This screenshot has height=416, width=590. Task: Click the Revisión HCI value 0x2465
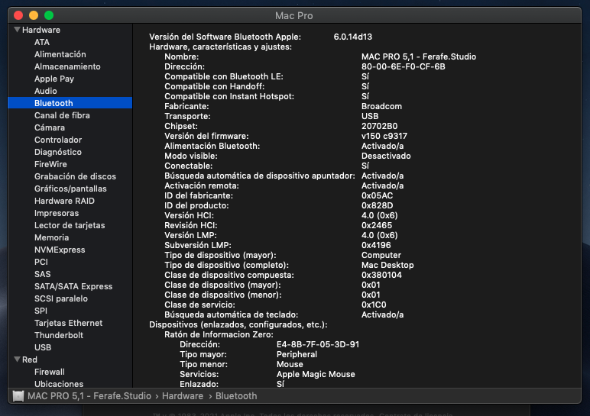(377, 225)
